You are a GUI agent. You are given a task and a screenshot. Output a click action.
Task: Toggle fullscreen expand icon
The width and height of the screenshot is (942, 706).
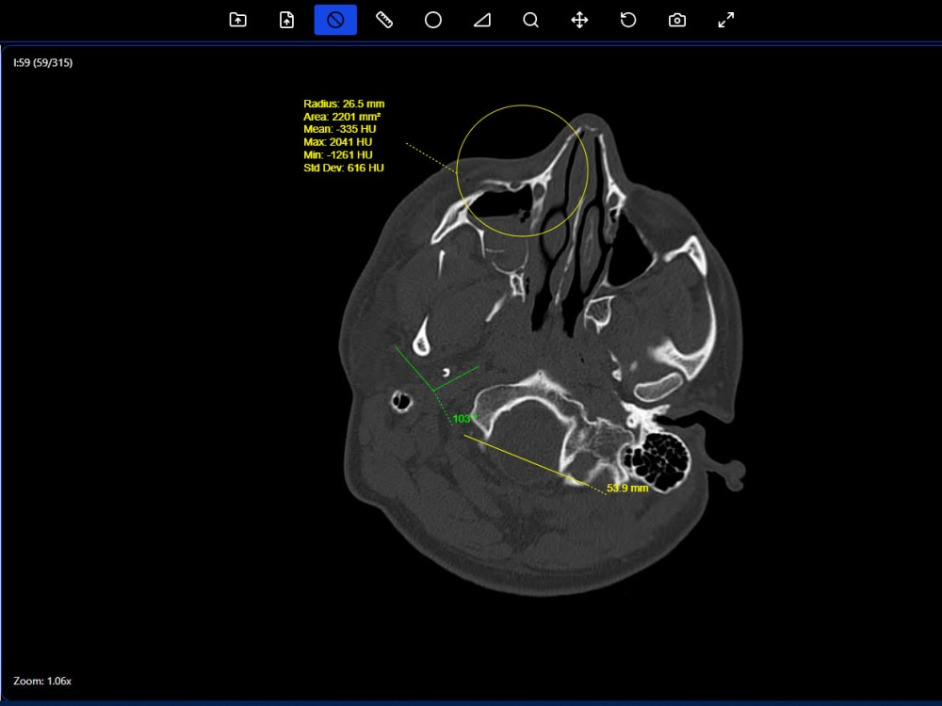coord(725,20)
